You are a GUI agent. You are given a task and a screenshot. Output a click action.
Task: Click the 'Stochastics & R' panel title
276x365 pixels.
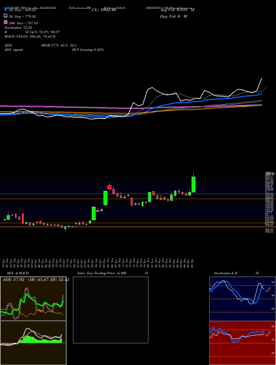point(226,273)
